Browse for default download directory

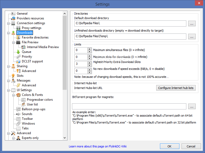click(x=192, y=24)
